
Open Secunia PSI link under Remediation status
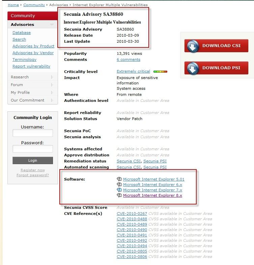[x=155, y=161]
